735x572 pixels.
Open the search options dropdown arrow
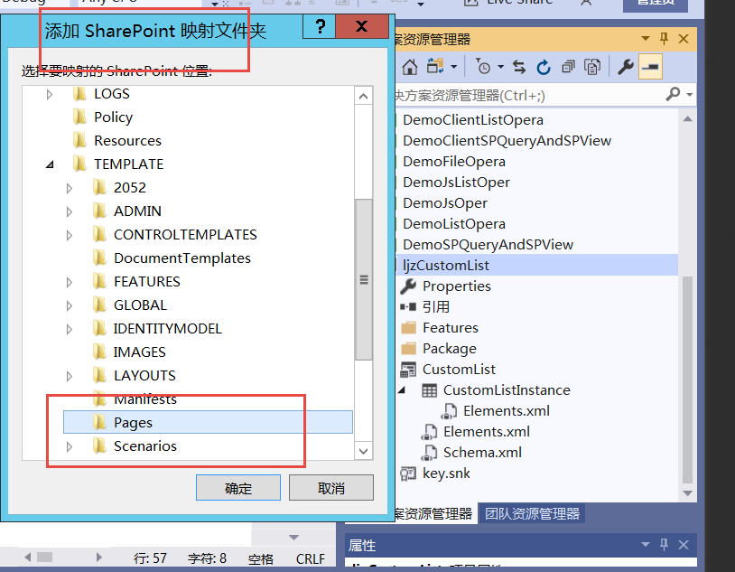click(x=690, y=94)
